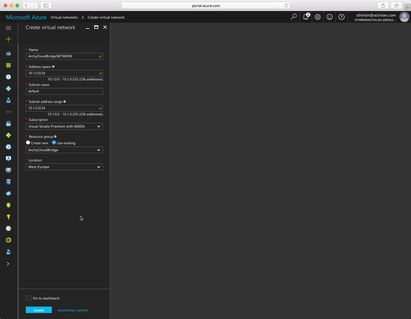This screenshot has height=319, width=411.
Task: Click the blue person icon below the Active Directory diamond
Action: point(8,100)
